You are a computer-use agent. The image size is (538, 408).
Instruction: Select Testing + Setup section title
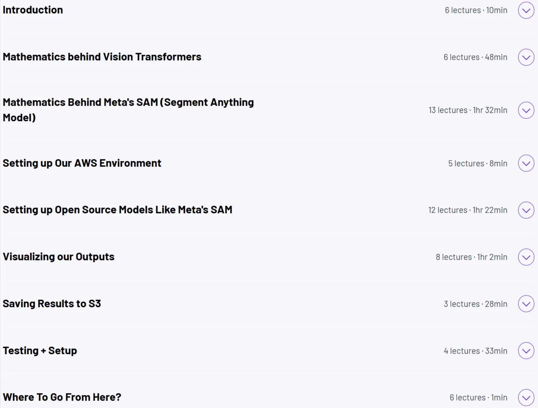pyautogui.click(x=40, y=351)
